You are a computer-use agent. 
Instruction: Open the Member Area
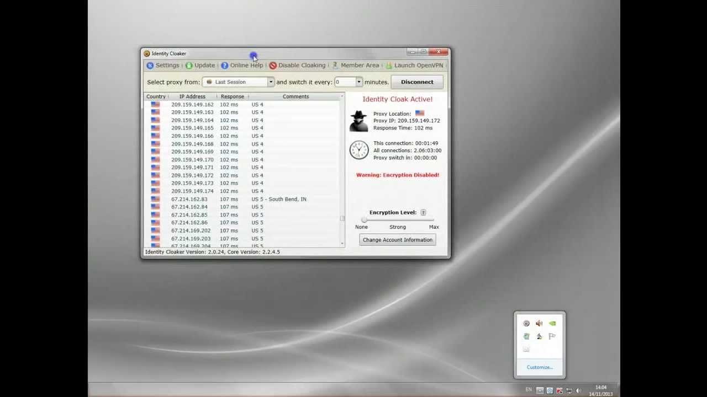coord(355,66)
